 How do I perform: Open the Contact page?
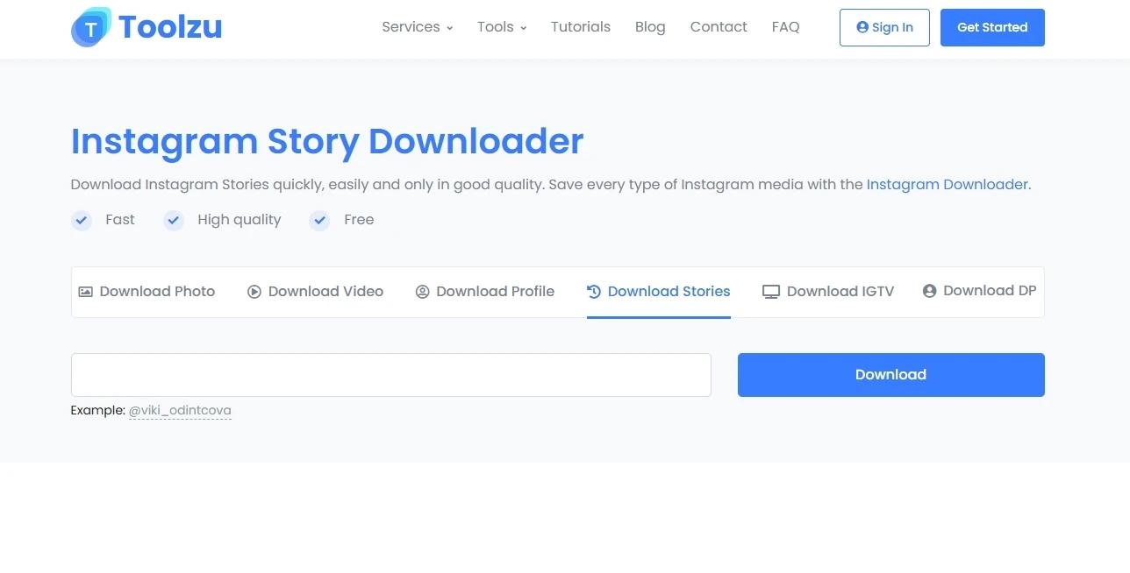719,27
